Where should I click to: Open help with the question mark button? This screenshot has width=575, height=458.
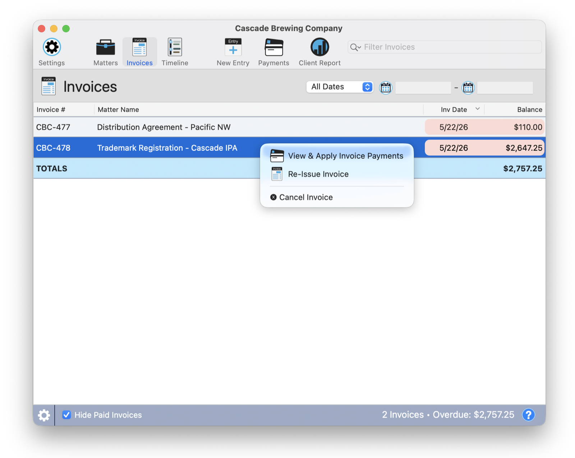(528, 415)
